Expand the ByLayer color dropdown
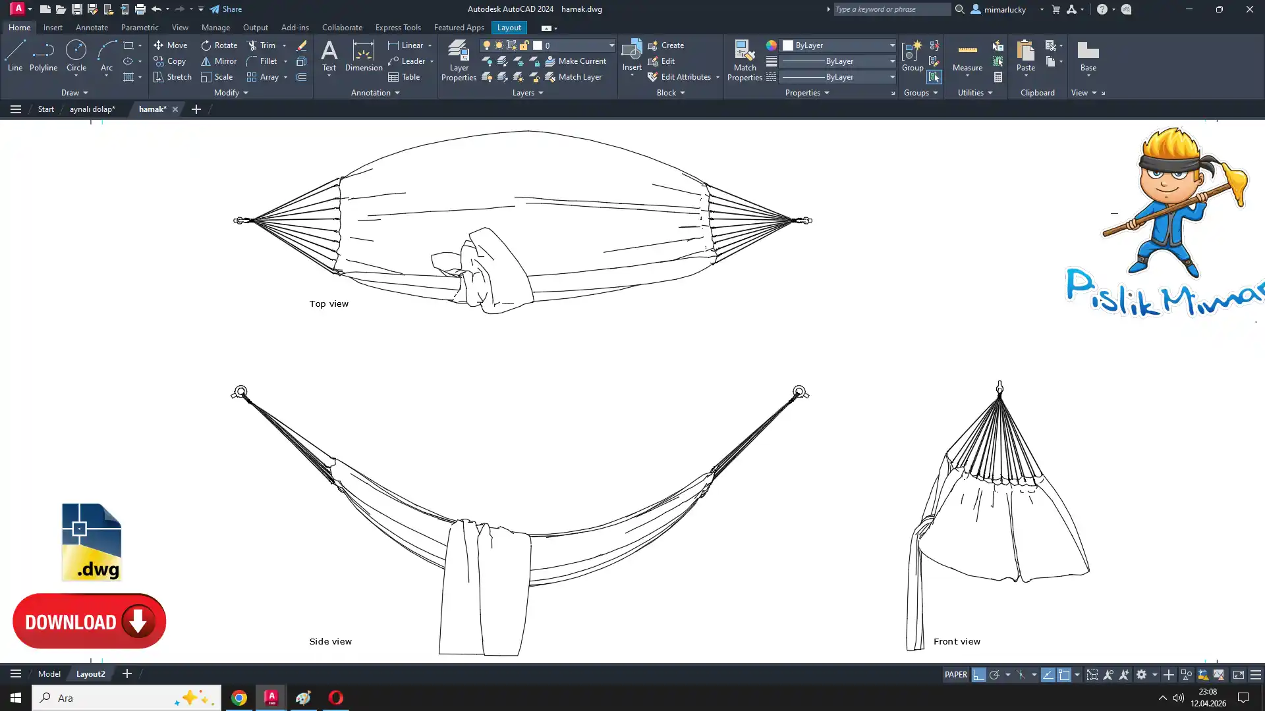Screen dimensions: 1265x711 click(x=892, y=45)
